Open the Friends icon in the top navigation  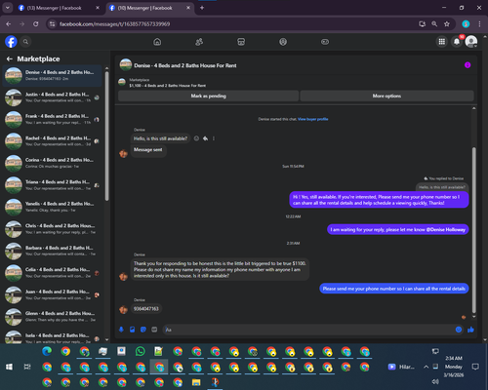pos(199,42)
